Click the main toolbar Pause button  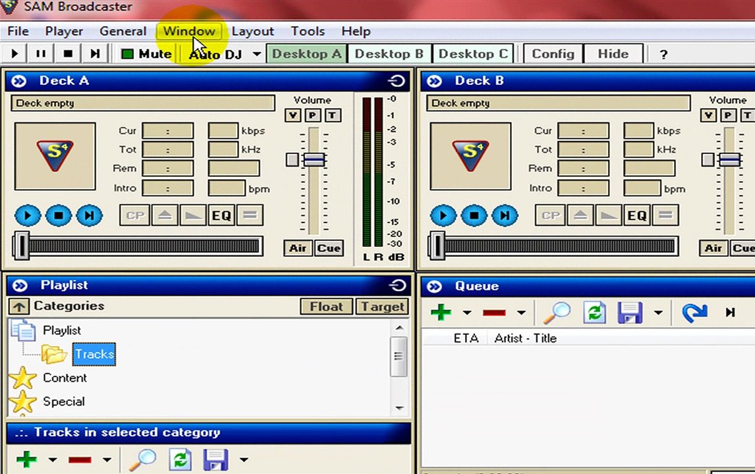pos(41,53)
